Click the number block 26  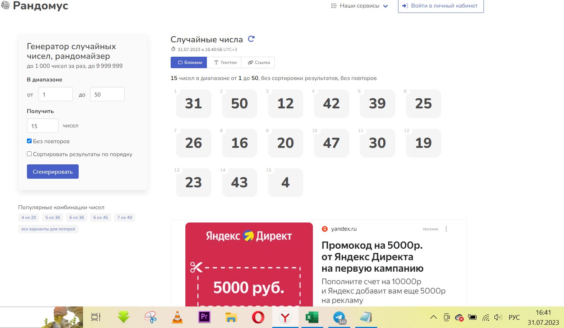194,143
